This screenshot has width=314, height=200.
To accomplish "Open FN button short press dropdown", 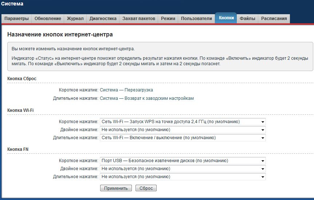I will click(182, 161).
